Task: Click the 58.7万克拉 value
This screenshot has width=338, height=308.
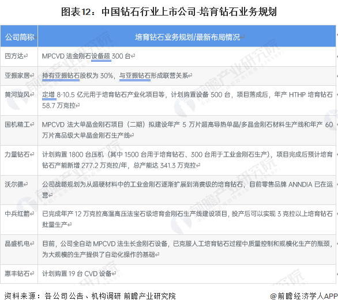Action: [x=59, y=105]
